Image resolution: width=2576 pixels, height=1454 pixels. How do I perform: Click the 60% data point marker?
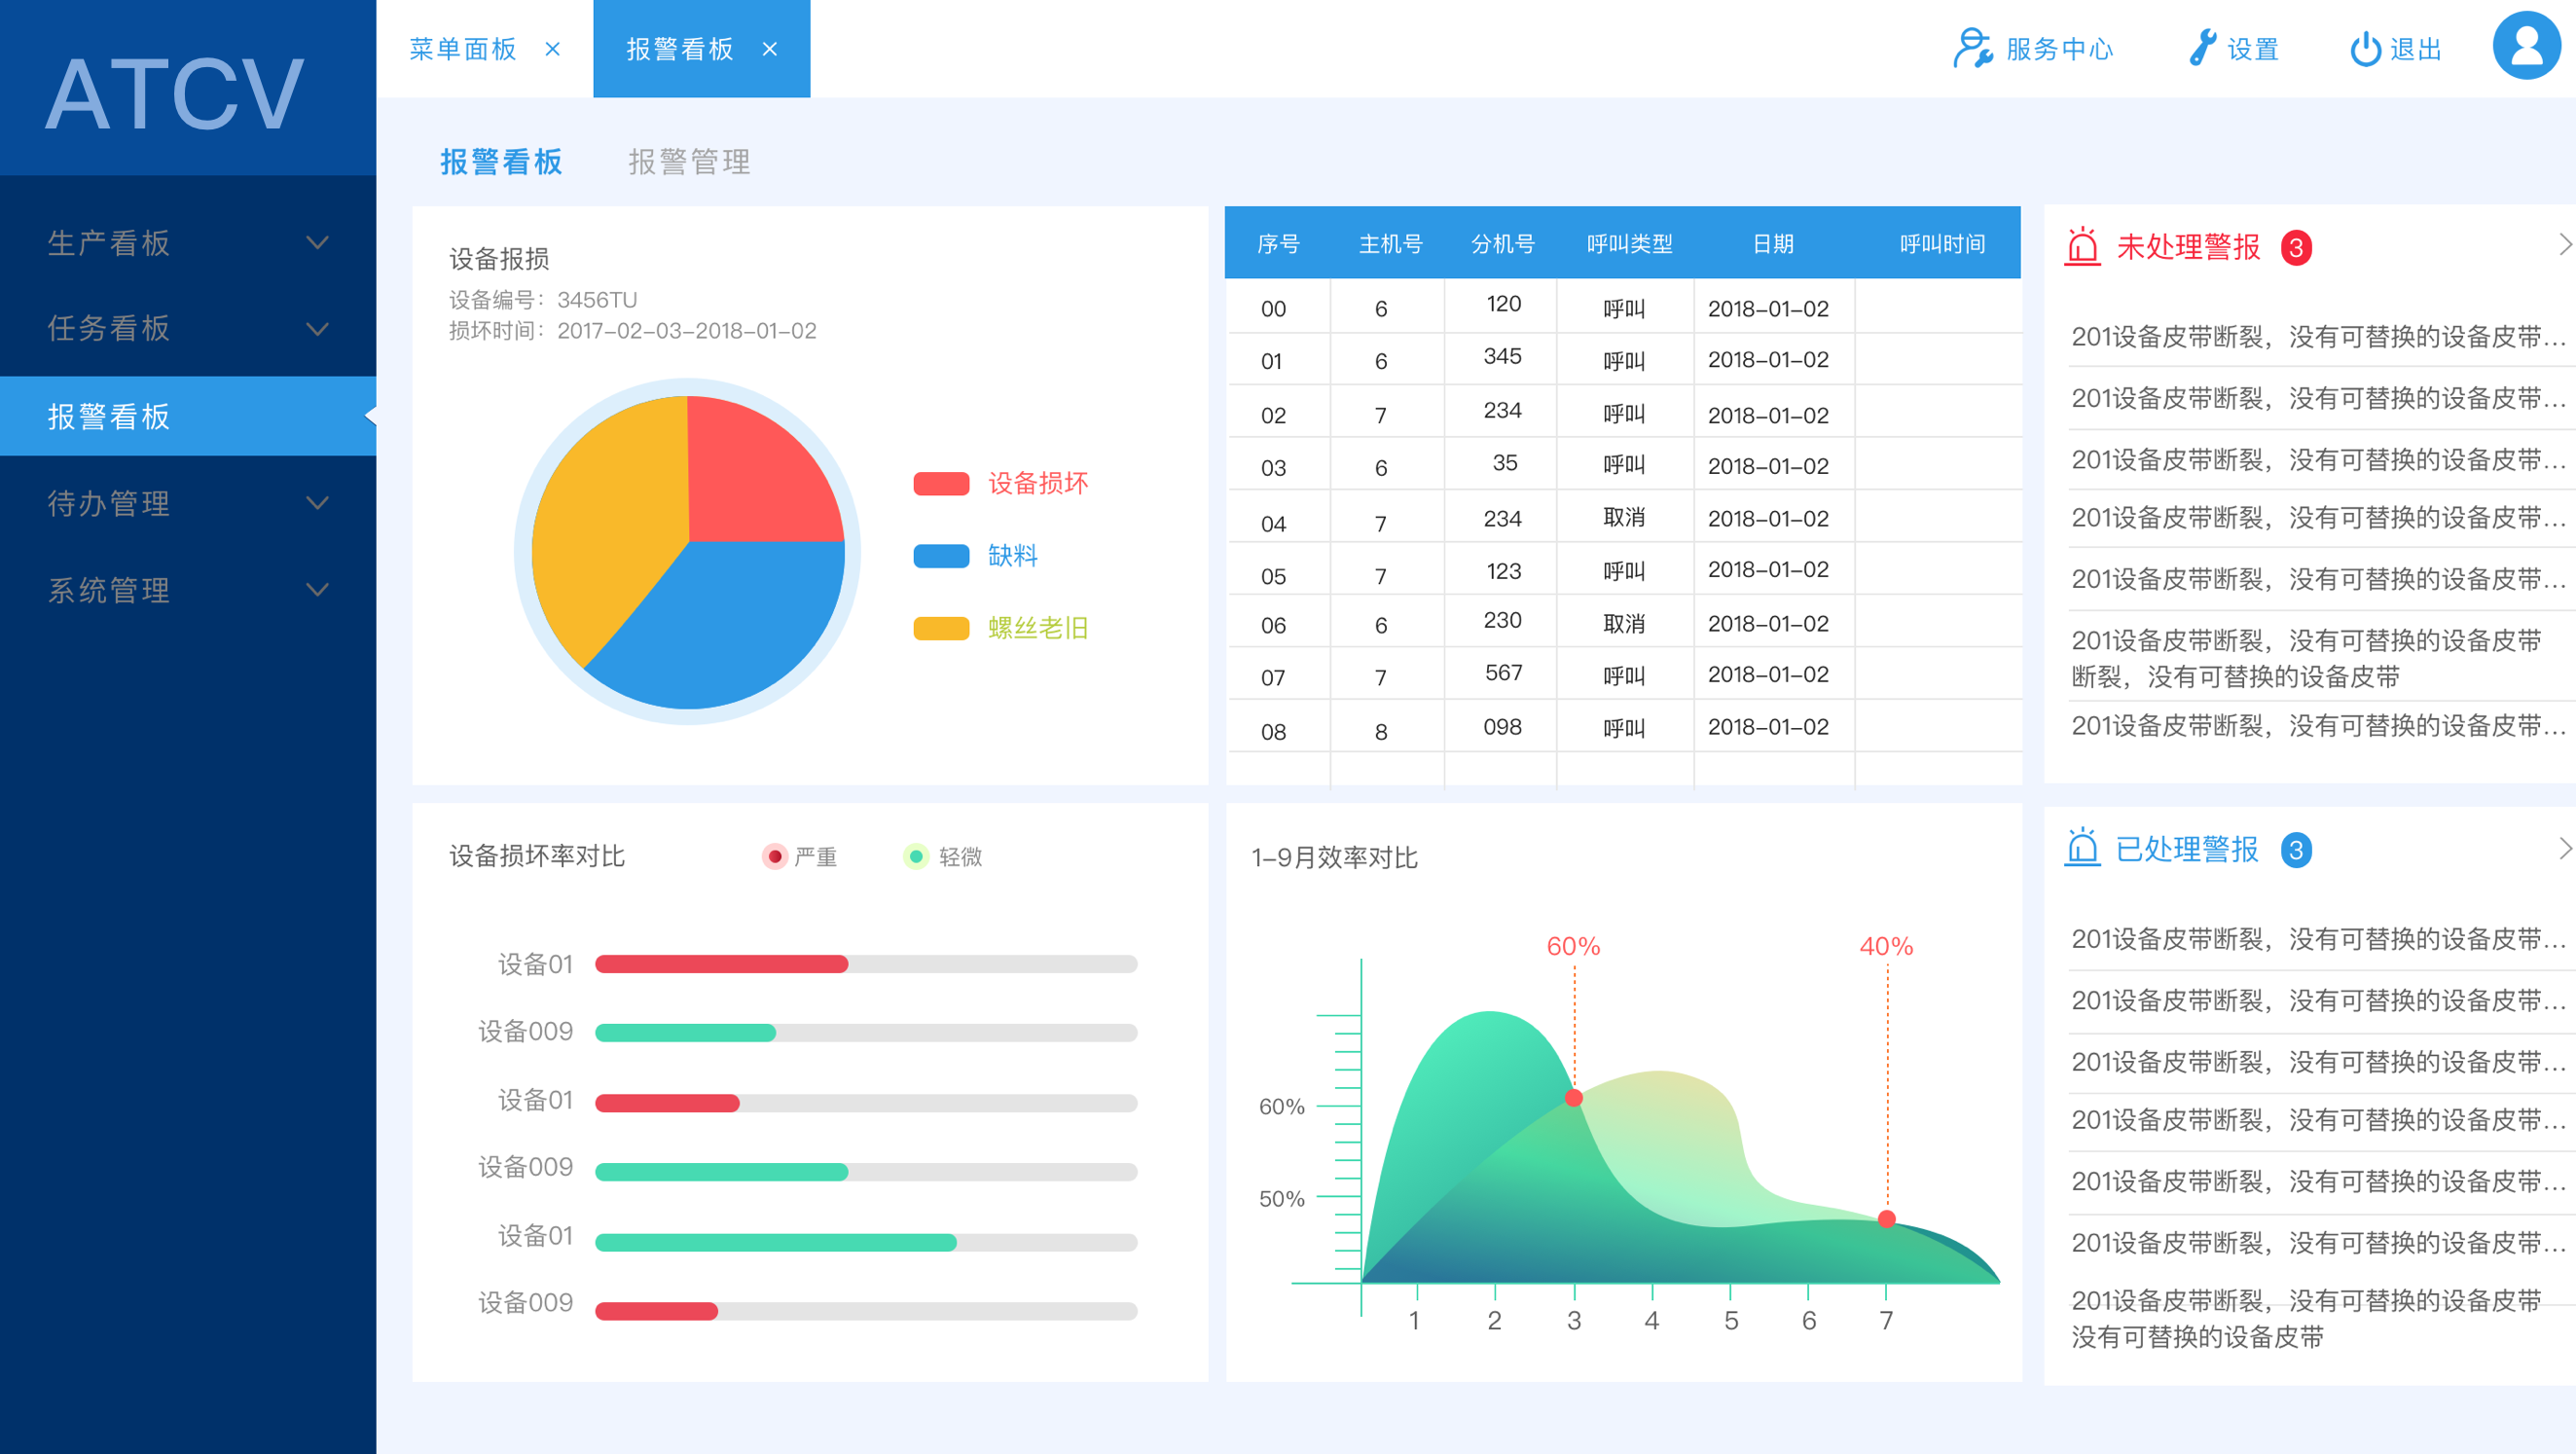point(1573,1098)
